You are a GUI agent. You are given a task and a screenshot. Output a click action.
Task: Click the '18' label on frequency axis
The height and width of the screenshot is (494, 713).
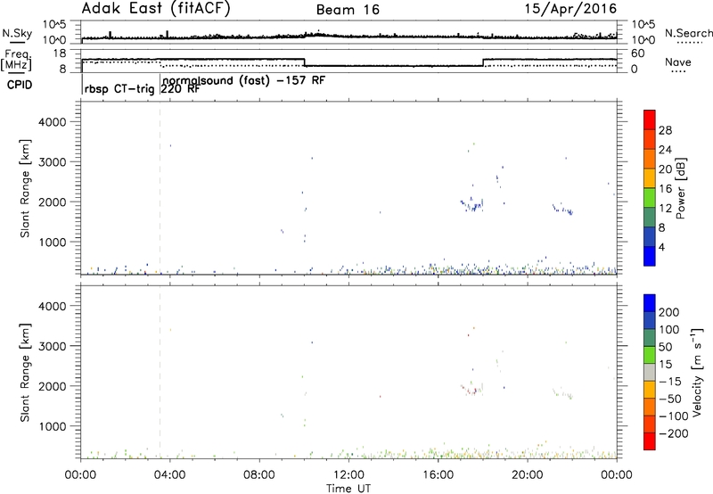tap(60, 54)
